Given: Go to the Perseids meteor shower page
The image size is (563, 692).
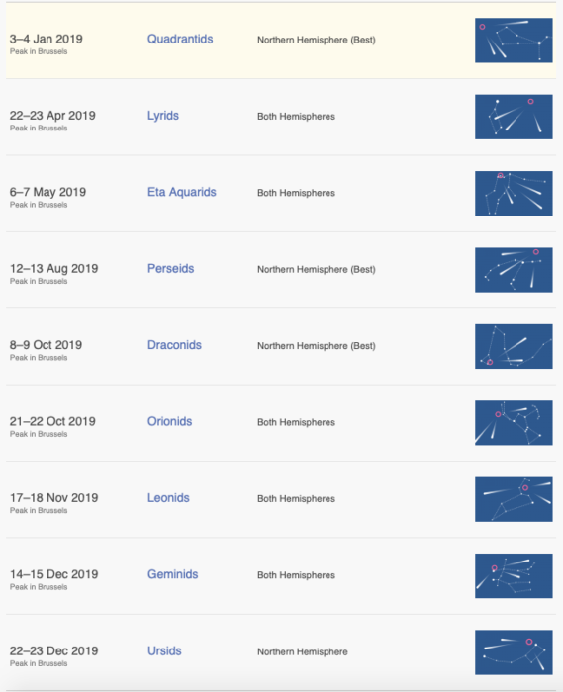Looking at the screenshot, I should pos(170,268).
